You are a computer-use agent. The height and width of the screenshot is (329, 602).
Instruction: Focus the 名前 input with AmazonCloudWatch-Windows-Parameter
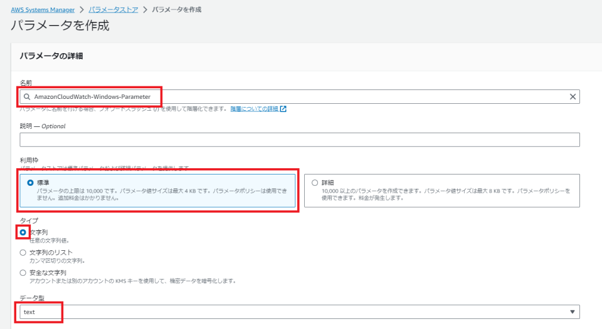click(x=300, y=97)
